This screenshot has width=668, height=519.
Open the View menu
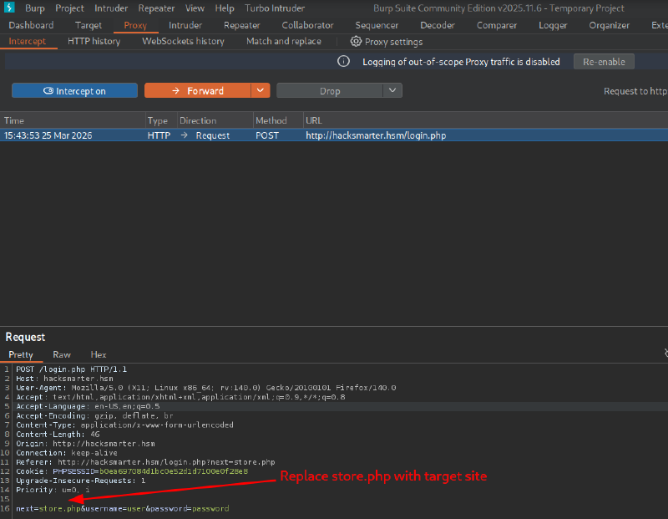point(195,8)
